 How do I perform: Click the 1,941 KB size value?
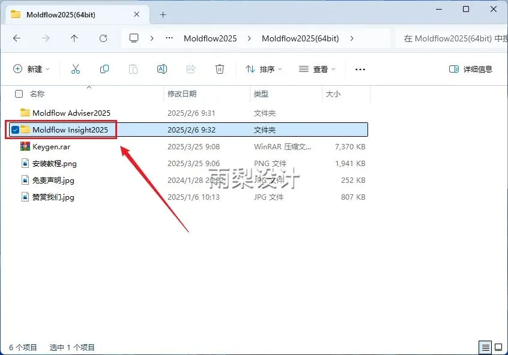[350, 164]
